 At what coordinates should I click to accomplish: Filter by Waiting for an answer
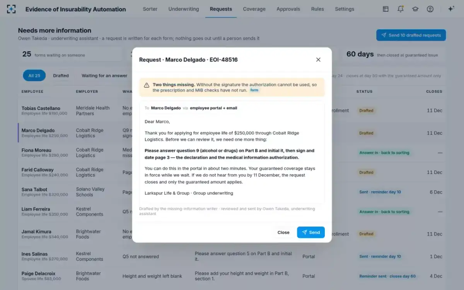[x=104, y=76]
